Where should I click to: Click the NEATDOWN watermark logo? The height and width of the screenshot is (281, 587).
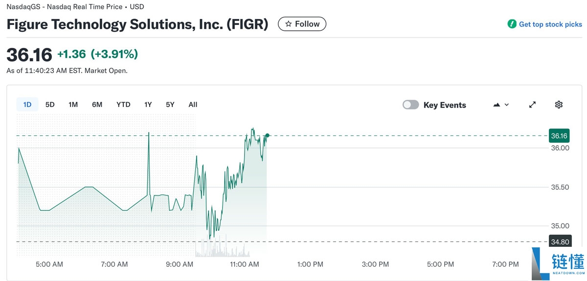tap(558, 263)
